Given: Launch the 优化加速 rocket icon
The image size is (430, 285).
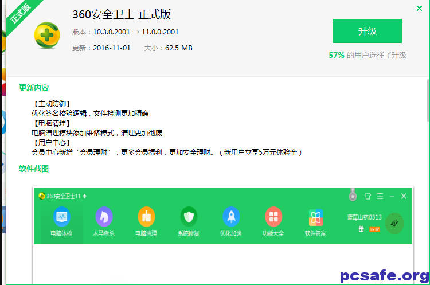Looking at the screenshot, I should pyautogui.click(x=231, y=217).
